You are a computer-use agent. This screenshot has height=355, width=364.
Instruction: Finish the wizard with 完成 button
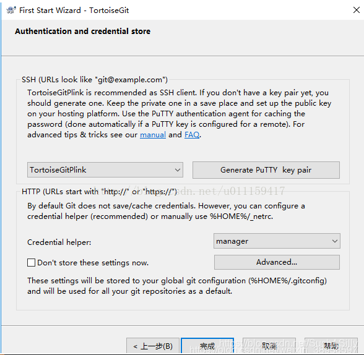point(207,346)
